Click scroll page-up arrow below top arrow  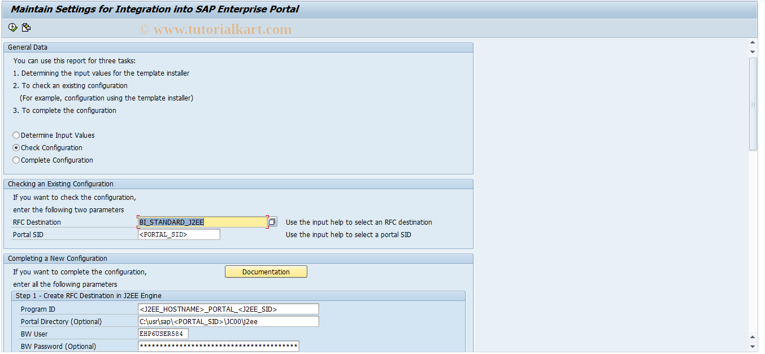click(753, 52)
